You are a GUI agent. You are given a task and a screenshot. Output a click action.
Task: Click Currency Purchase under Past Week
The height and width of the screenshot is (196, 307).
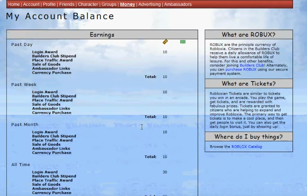52,112
